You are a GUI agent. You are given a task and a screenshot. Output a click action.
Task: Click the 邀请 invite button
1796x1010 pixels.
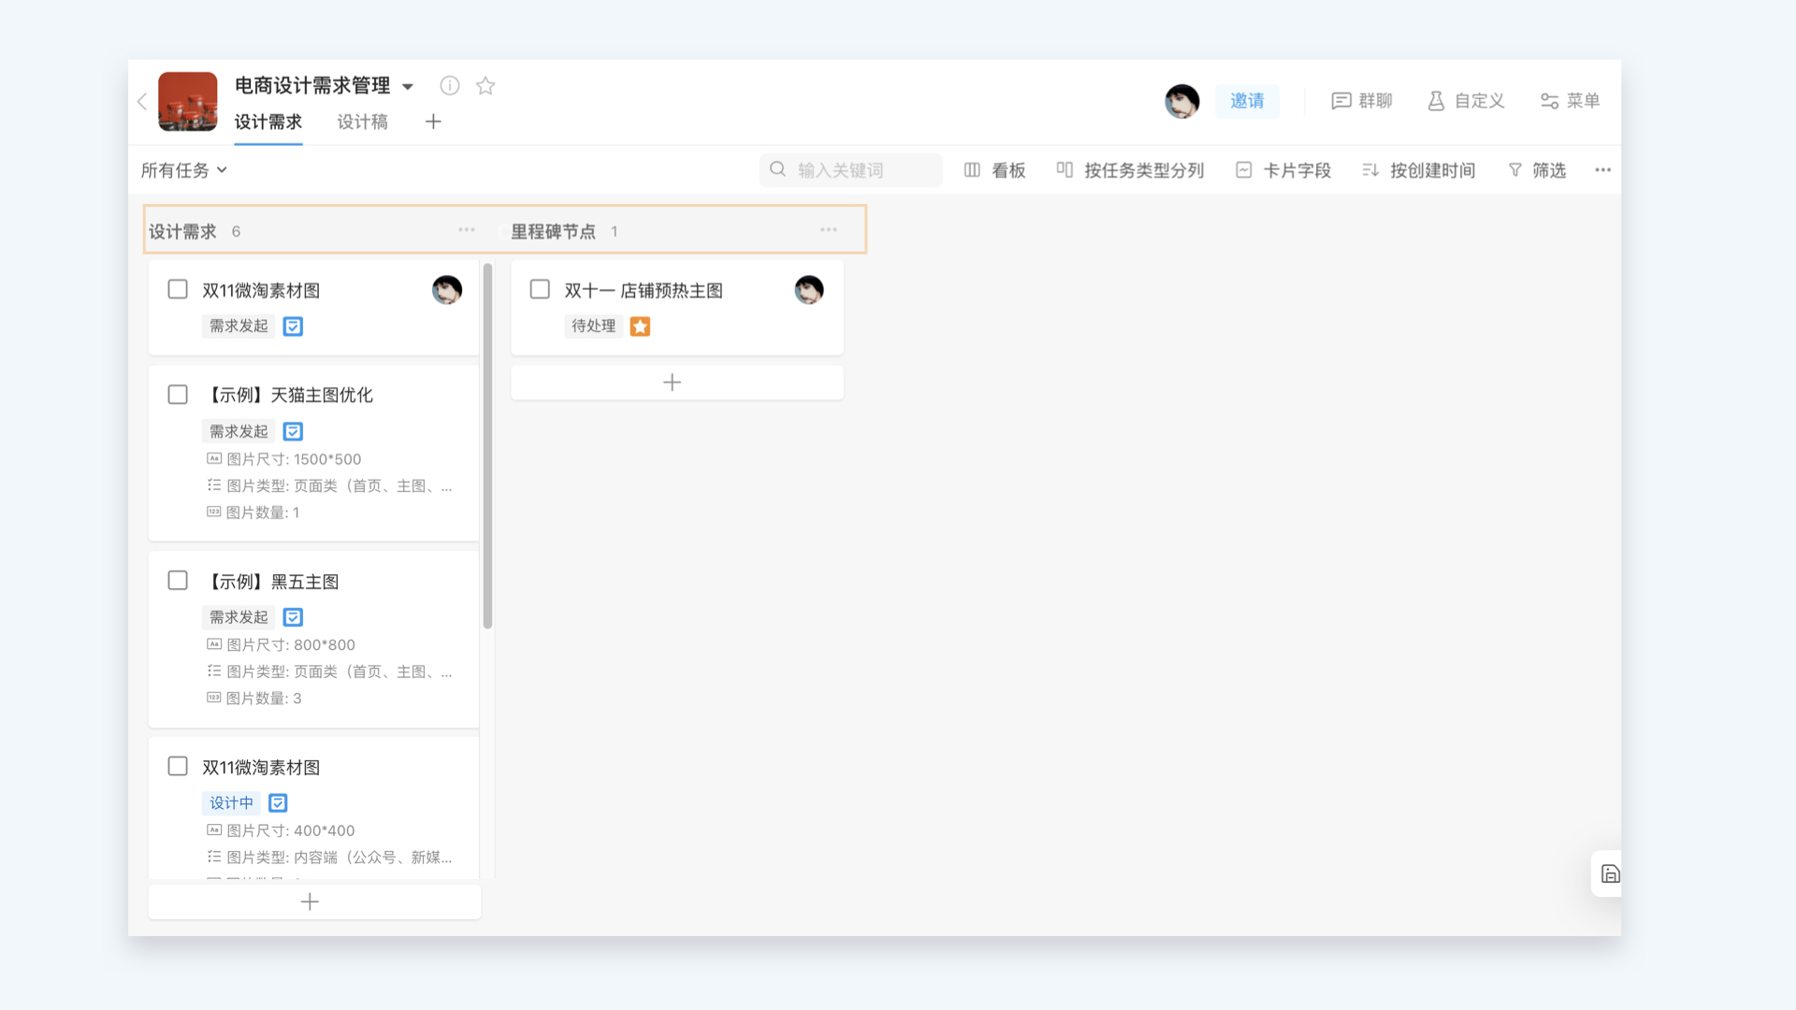(x=1247, y=101)
